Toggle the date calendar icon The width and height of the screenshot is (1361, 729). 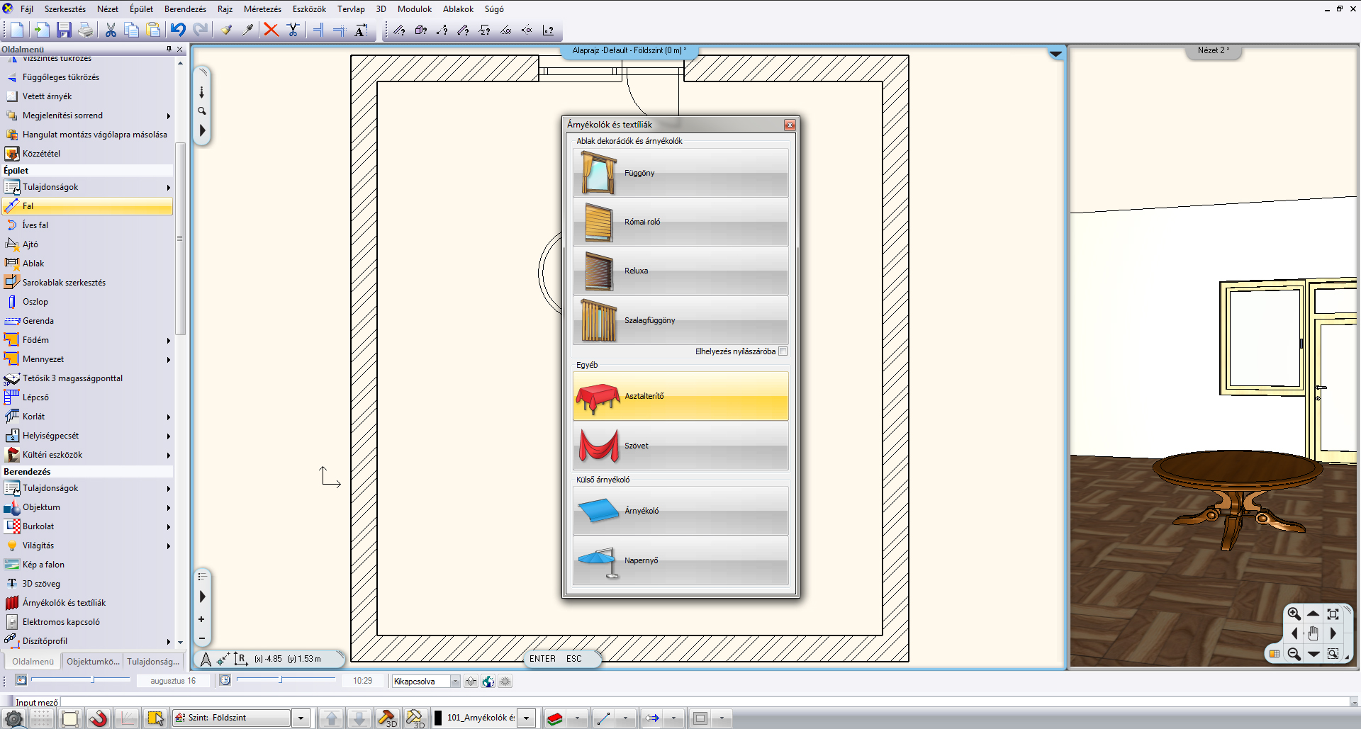tap(21, 680)
